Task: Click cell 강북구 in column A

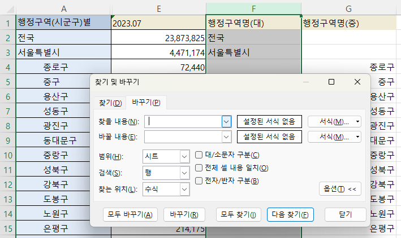Action: pyautogui.click(x=53, y=184)
